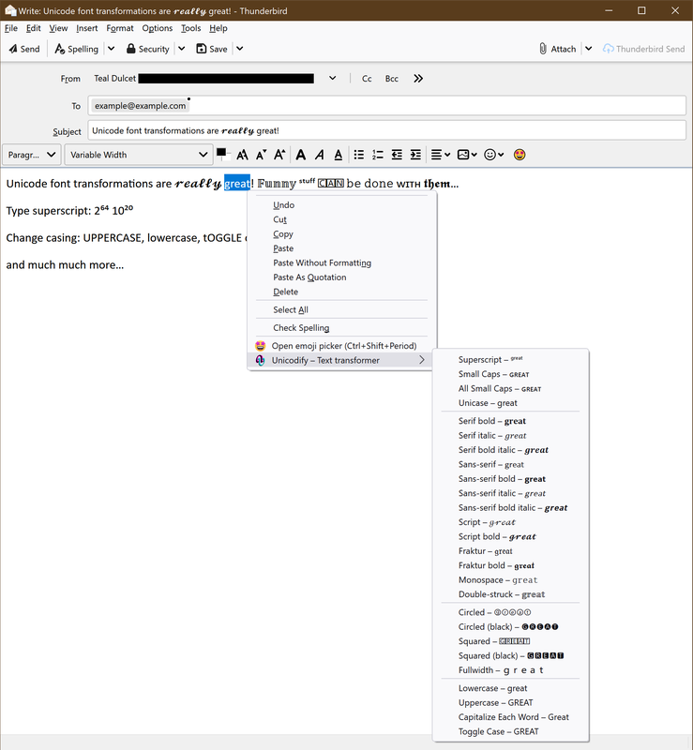Image resolution: width=693 pixels, height=750 pixels.
Task: Toggle underline text formatting
Action: pos(339,155)
